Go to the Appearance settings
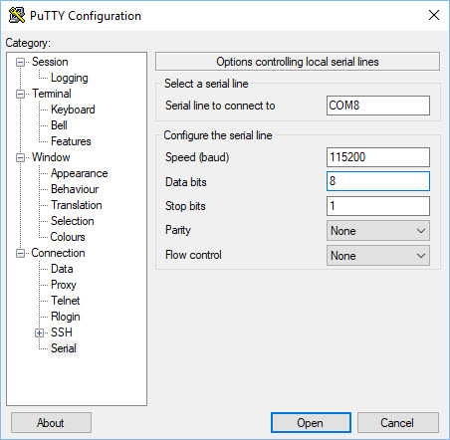This screenshot has height=440, width=450. [80, 173]
